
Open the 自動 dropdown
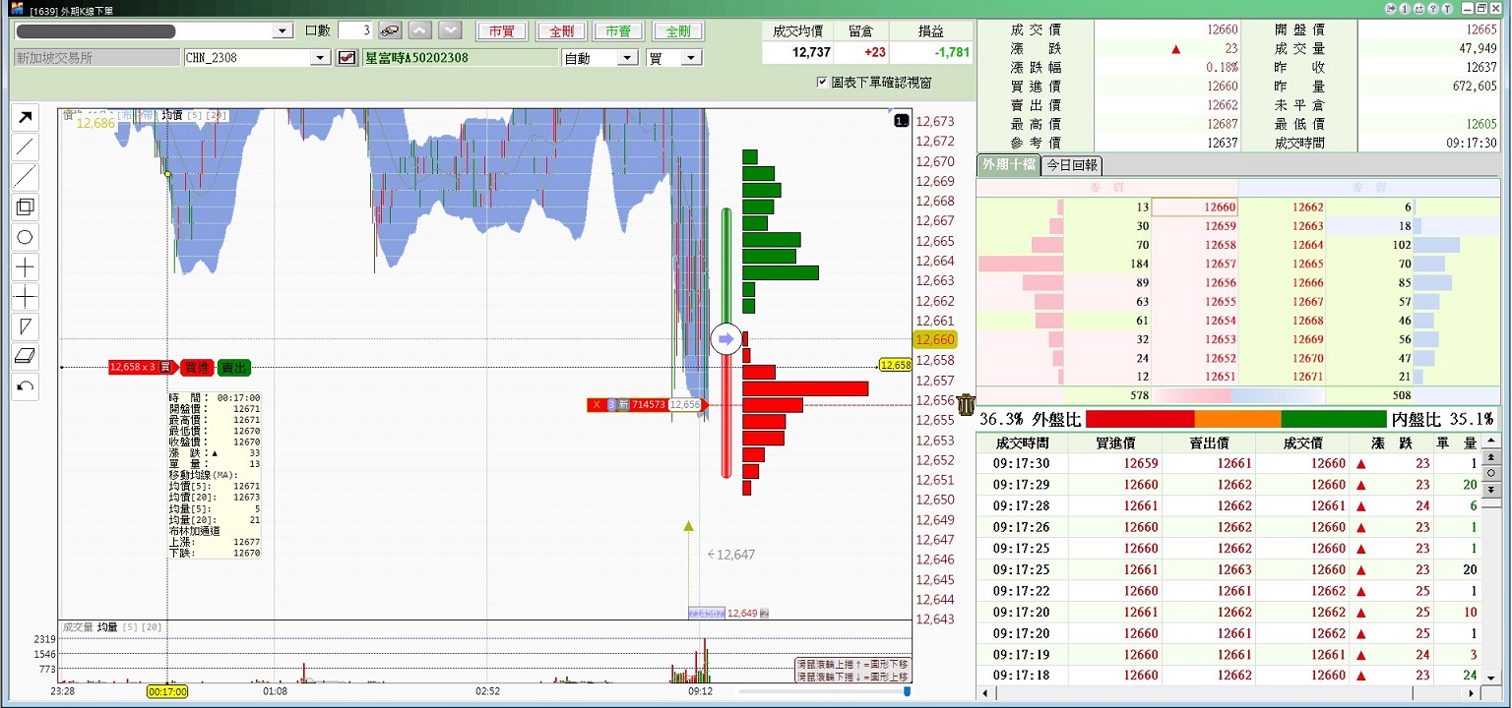point(628,58)
